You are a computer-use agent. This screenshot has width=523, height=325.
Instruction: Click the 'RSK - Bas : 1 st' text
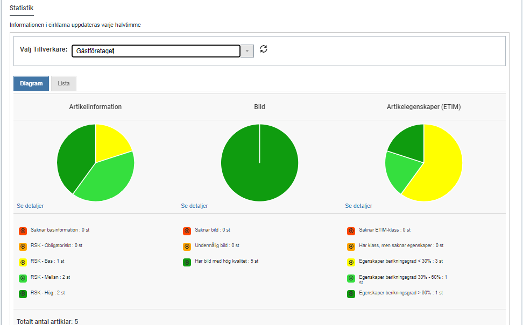[x=47, y=261]
